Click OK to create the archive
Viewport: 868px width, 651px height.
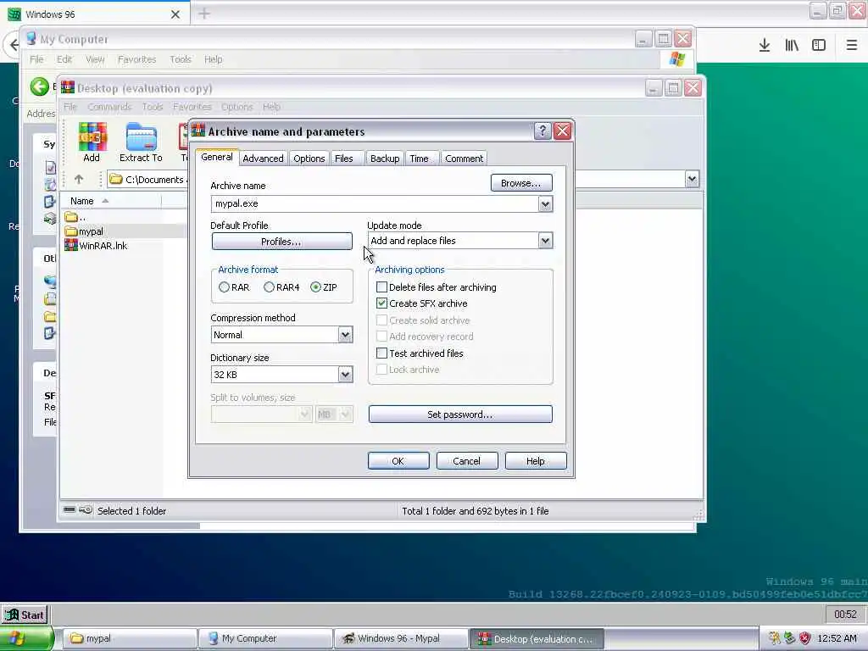point(398,460)
